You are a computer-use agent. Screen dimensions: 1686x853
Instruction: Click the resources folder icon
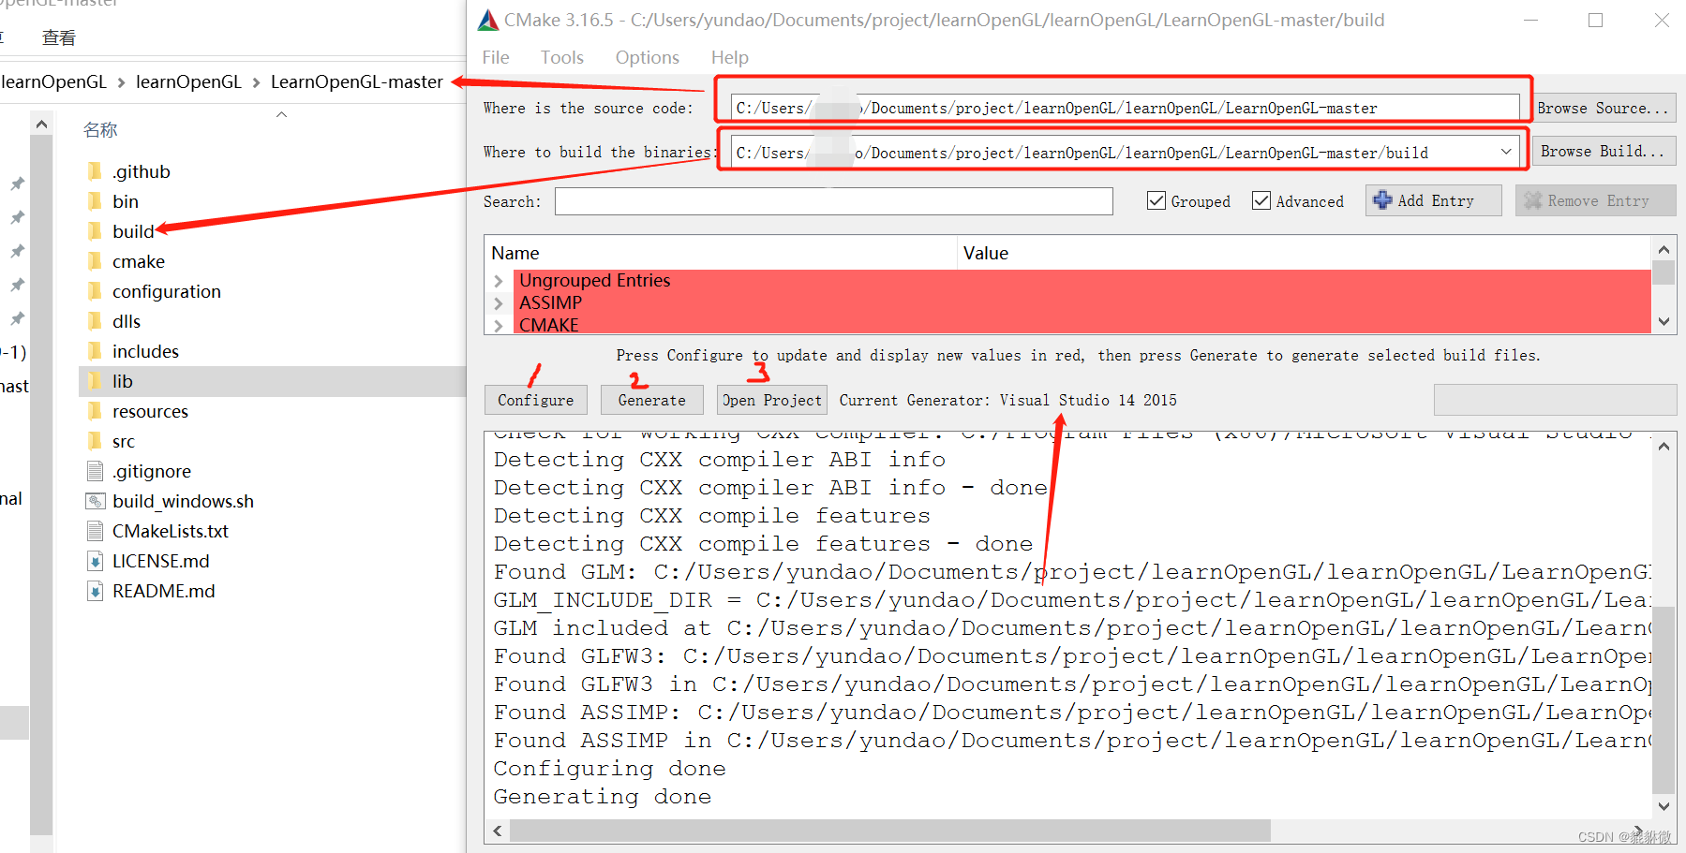[95, 411]
